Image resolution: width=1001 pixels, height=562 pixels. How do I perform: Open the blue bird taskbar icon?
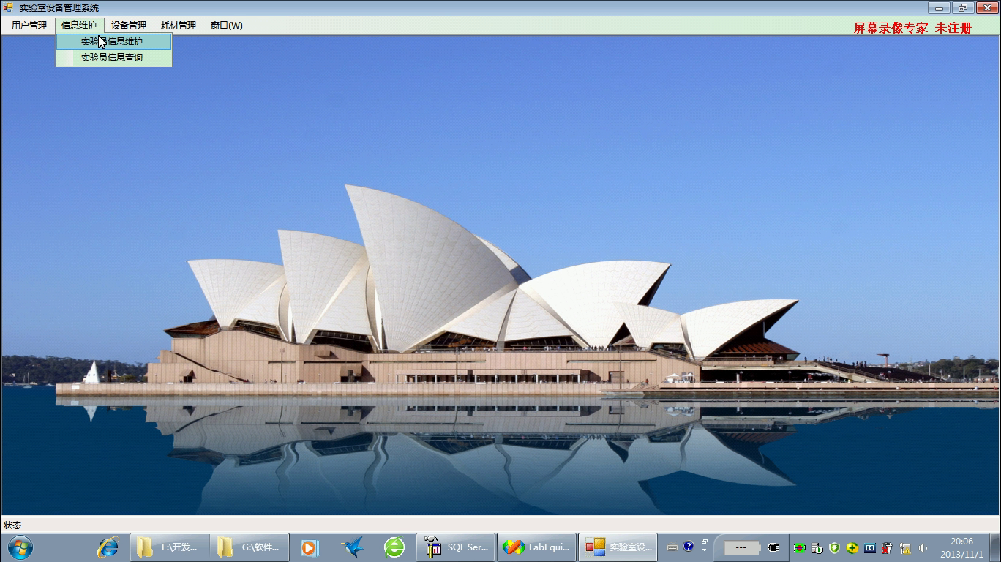click(353, 547)
